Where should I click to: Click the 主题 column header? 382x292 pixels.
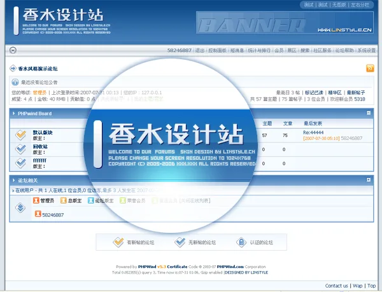pyautogui.click(x=267, y=123)
